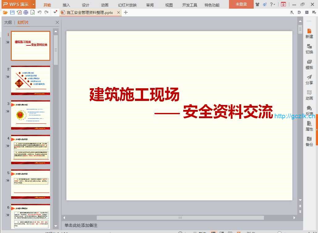Click the 新建 icon in right sidebar

click(x=309, y=33)
